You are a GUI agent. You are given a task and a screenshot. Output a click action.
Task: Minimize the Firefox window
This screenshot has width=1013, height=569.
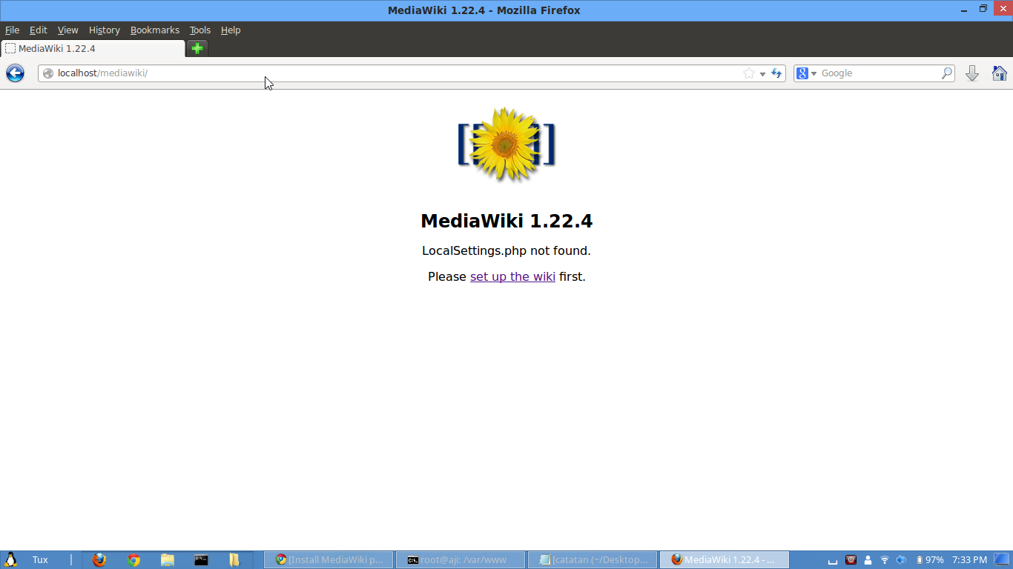(x=966, y=10)
